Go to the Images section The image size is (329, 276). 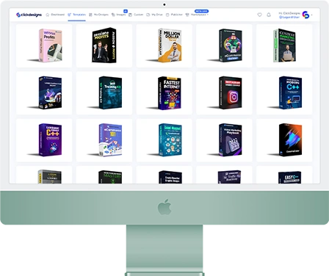point(118,15)
